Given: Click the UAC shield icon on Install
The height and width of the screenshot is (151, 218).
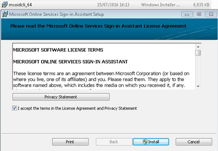Looking at the screenshot, I should 145,142.
